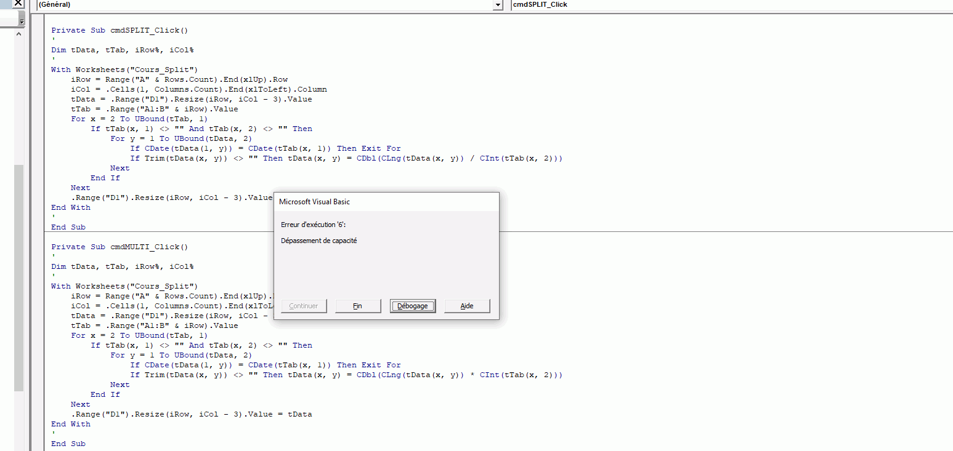Click the "Dépassement de capacité" error text
953x451 pixels.
pos(318,241)
